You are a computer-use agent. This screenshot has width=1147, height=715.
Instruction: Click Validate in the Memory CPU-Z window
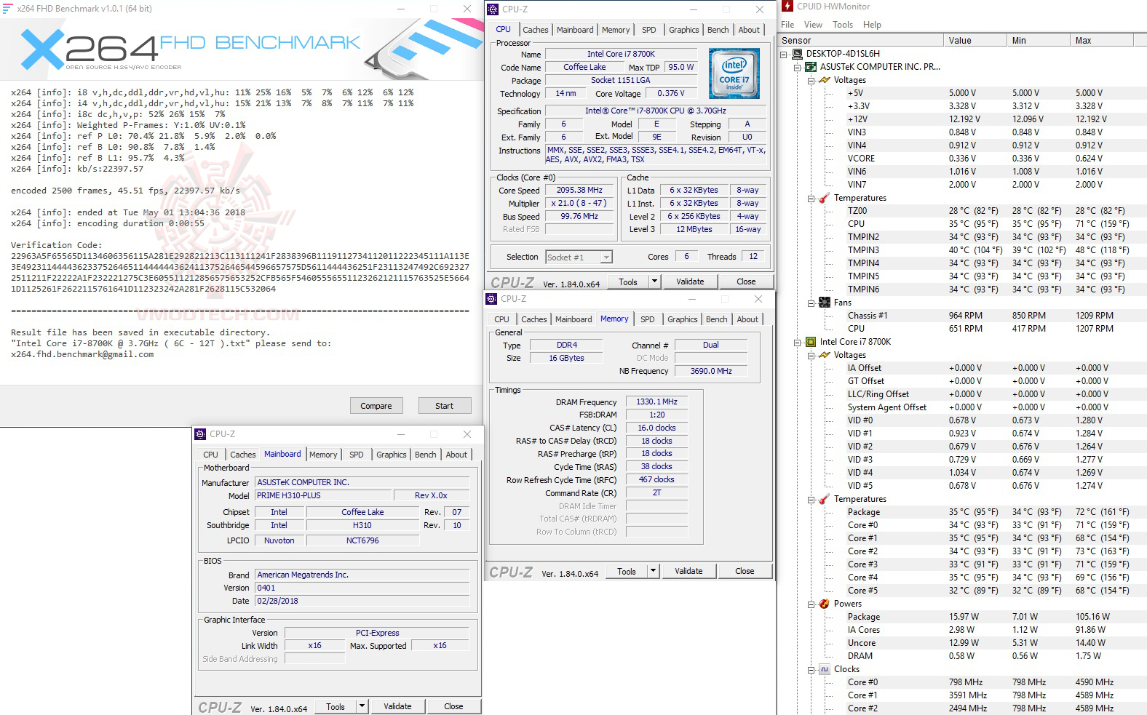coord(688,571)
